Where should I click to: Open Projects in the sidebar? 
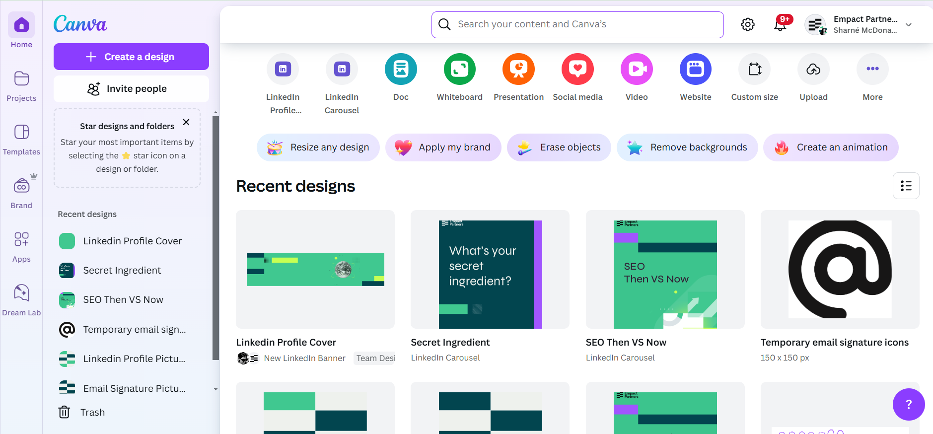pos(21,86)
